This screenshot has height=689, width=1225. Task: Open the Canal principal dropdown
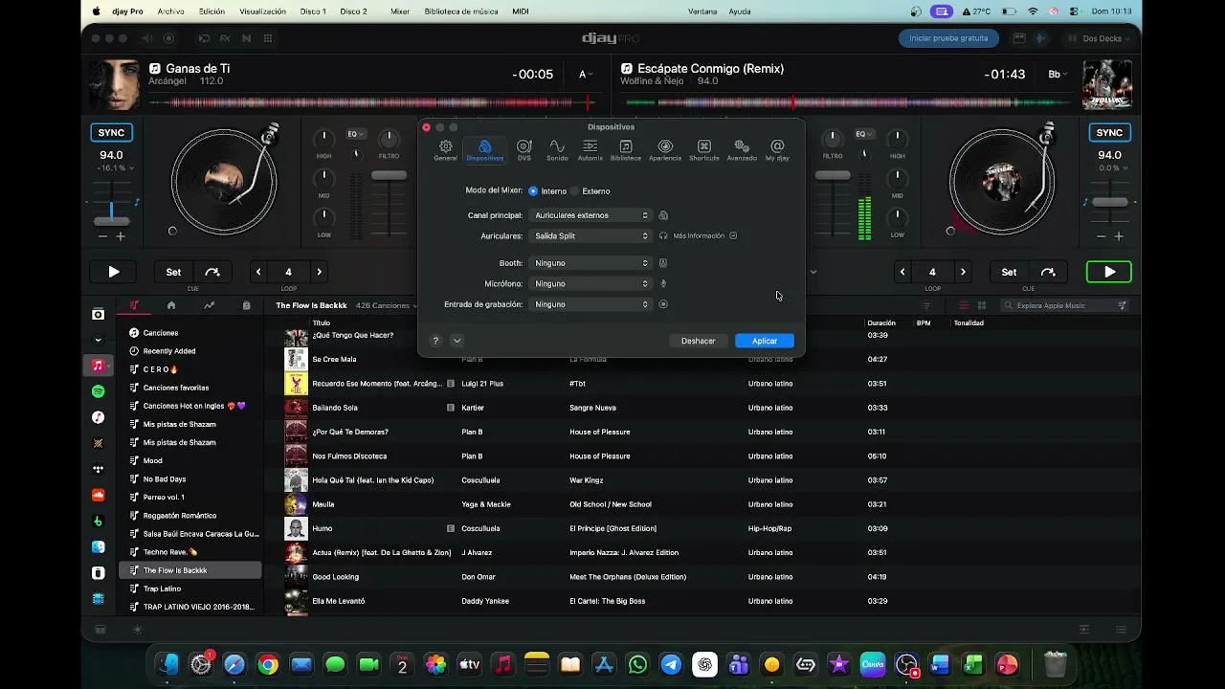[590, 215]
